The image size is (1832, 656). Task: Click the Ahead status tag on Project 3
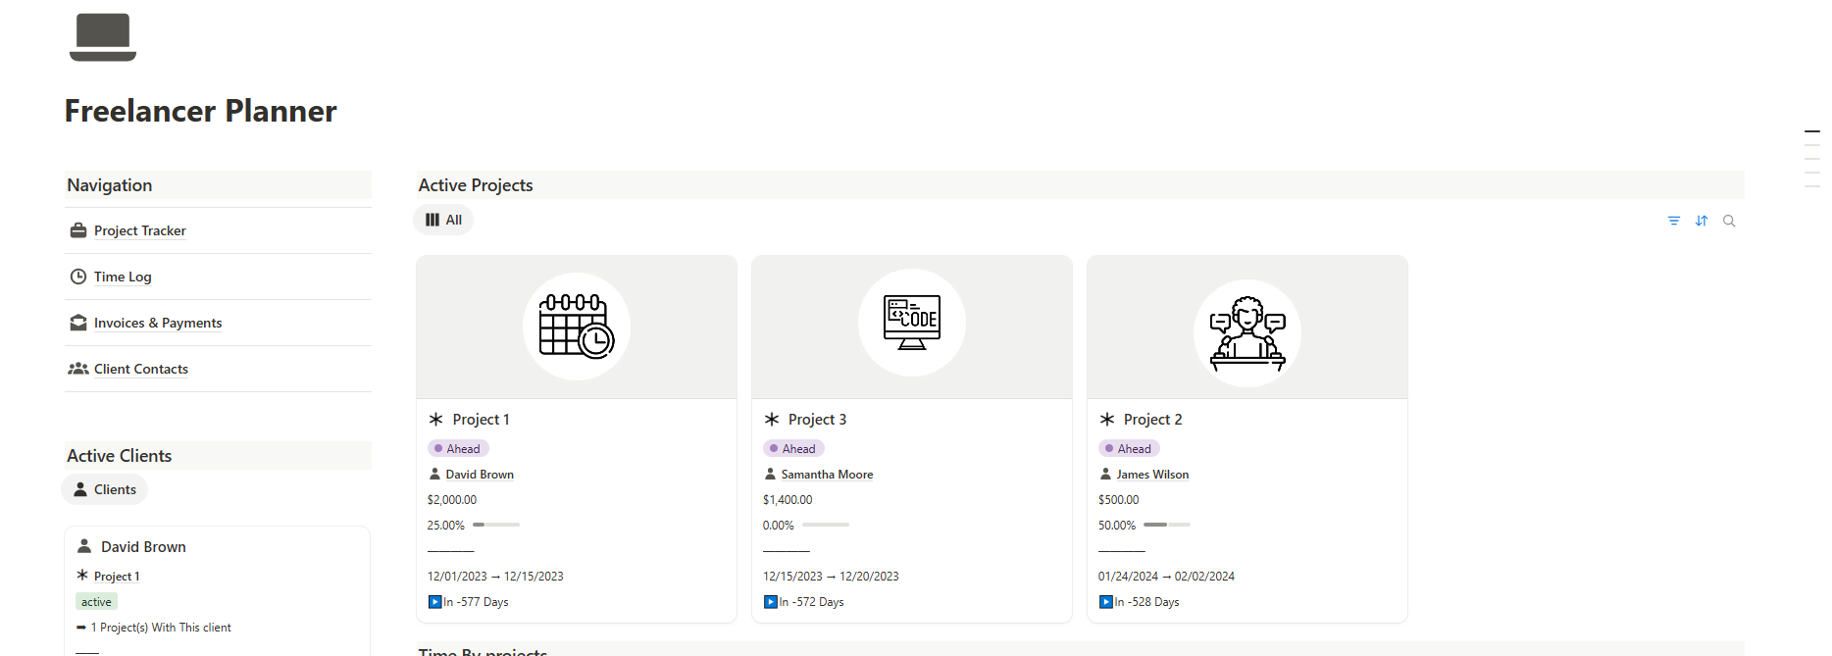click(793, 448)
